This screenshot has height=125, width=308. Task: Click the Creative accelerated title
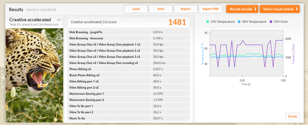(30, 20)
